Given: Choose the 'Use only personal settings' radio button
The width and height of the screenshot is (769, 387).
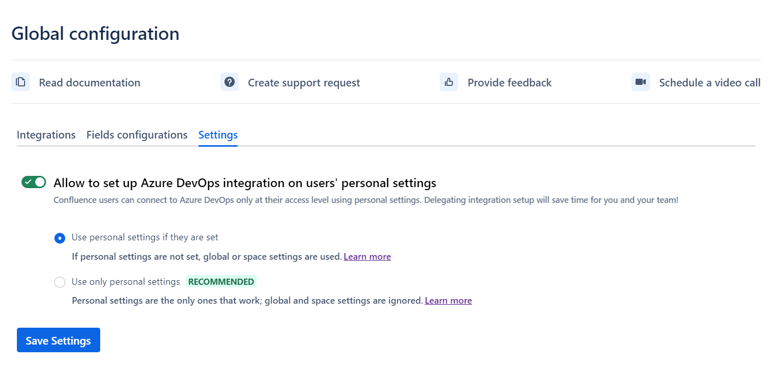Looking at the screenshot, I should point(60,282).
